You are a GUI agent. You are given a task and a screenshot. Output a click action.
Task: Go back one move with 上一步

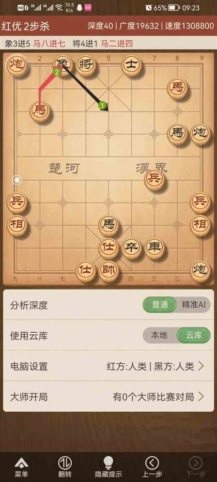tap(152, 463)
